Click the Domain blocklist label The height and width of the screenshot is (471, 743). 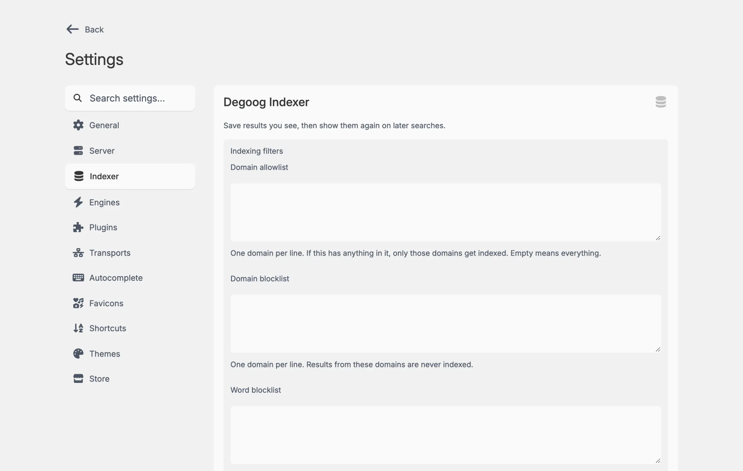[x=260, y=279]
